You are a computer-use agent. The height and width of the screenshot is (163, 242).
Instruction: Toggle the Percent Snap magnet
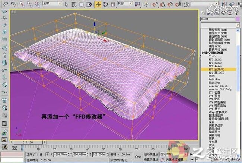coord(170,4)
